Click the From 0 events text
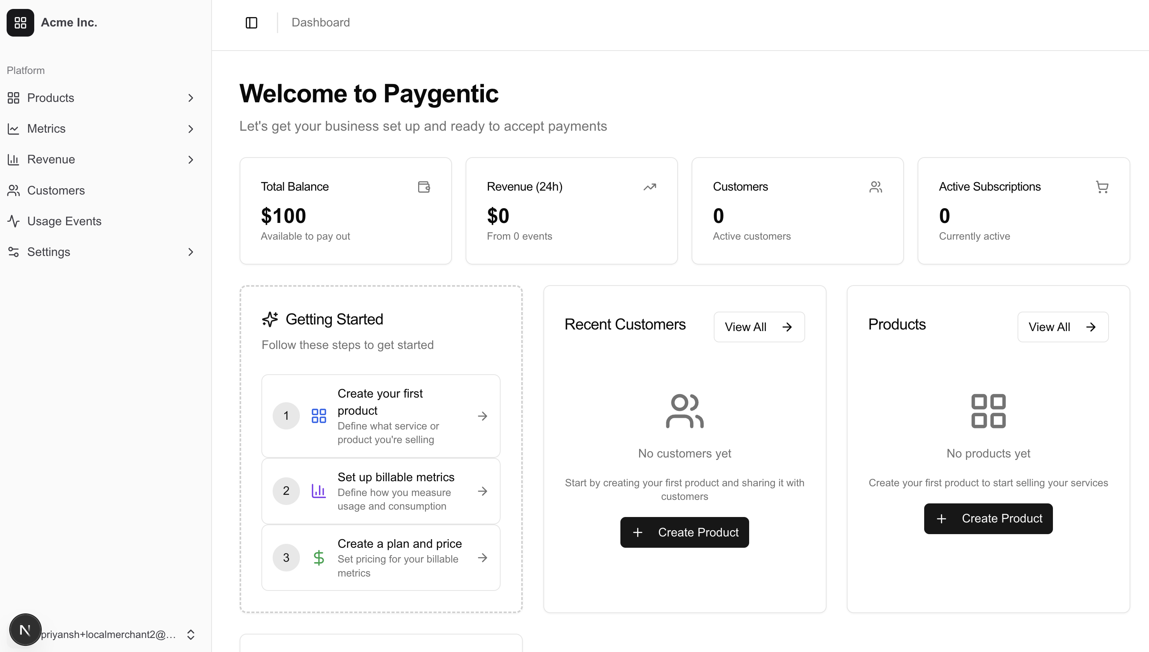 519,236
